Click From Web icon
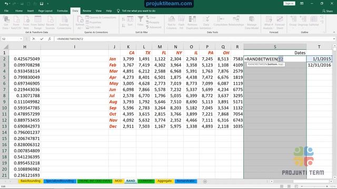The image size is (337, 189). click(26, 22)
